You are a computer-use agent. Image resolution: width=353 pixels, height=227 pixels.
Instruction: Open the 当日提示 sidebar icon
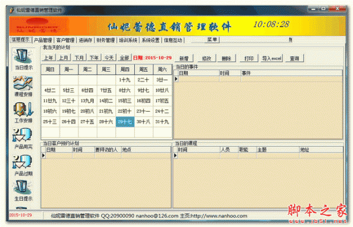pyautogui.click(x=24, y=59)
